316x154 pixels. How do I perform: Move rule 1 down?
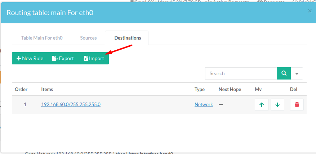tap(277, 105)
